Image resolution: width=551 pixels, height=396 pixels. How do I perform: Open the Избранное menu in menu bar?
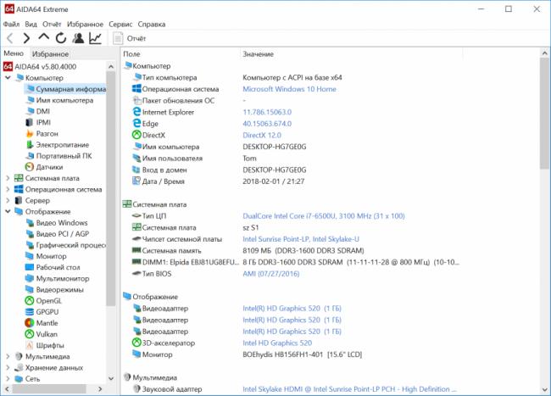coord(85,25)
